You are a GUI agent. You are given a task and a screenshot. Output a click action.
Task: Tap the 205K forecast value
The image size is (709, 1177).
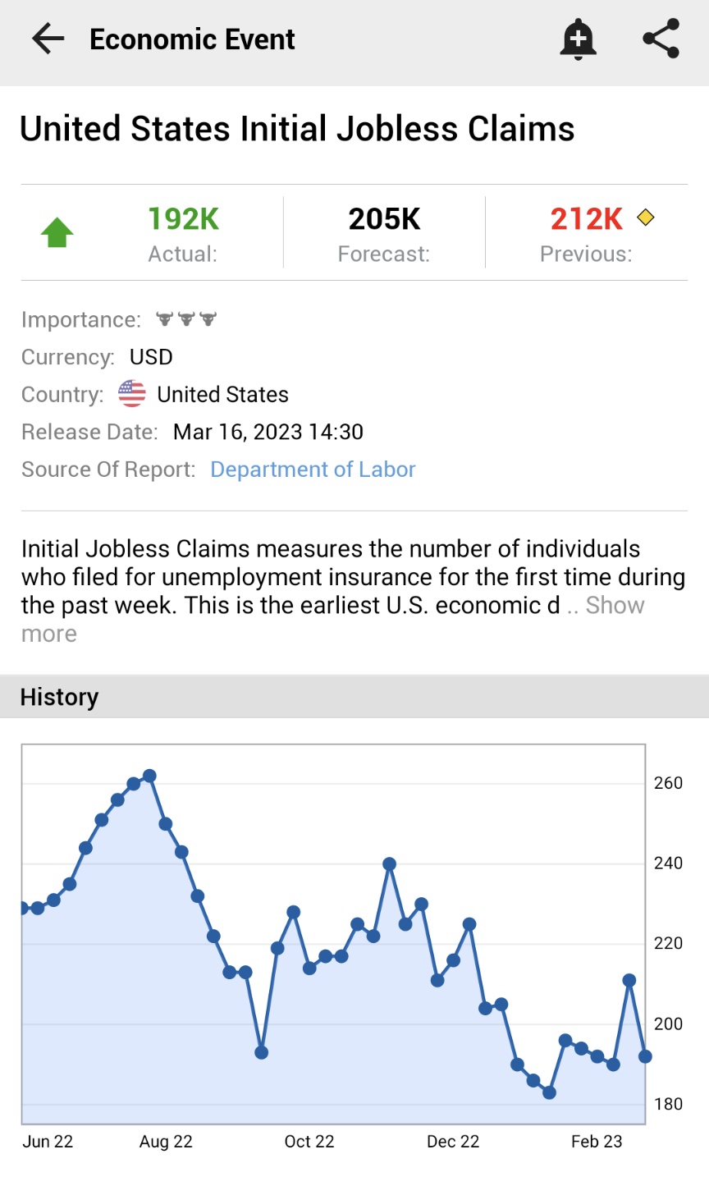click(384, 219)
